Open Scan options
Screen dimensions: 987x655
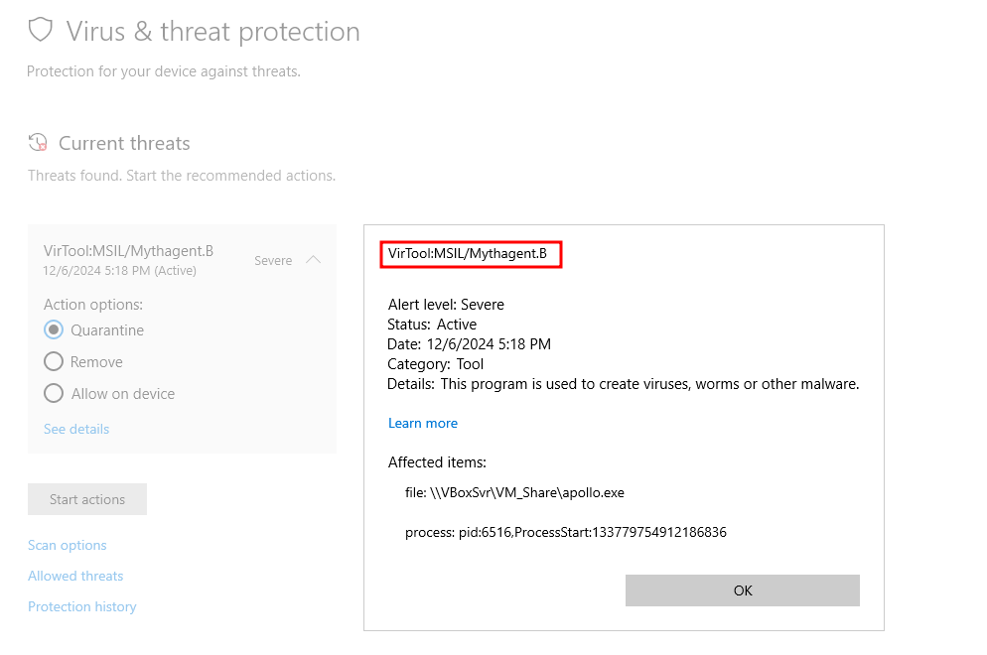(x=67, y=546)
